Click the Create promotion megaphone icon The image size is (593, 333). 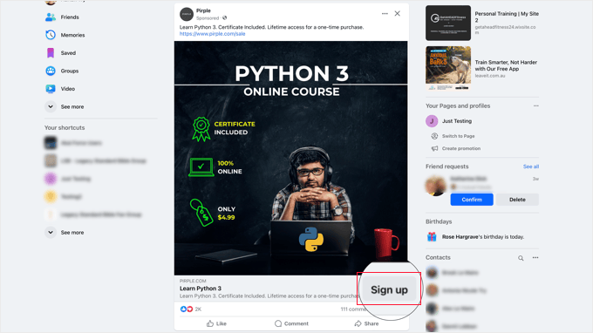[x=434, y=148]
